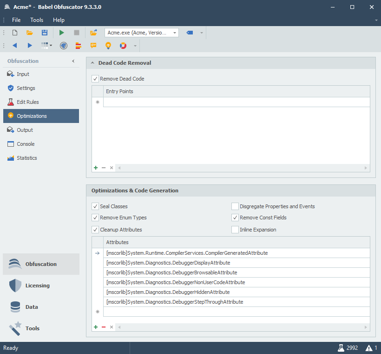Image resolution: width=381 pixels, height=354 pixels.
Task: Select the Optimizations page in the sidebar
Action: (x=41, y=116)
